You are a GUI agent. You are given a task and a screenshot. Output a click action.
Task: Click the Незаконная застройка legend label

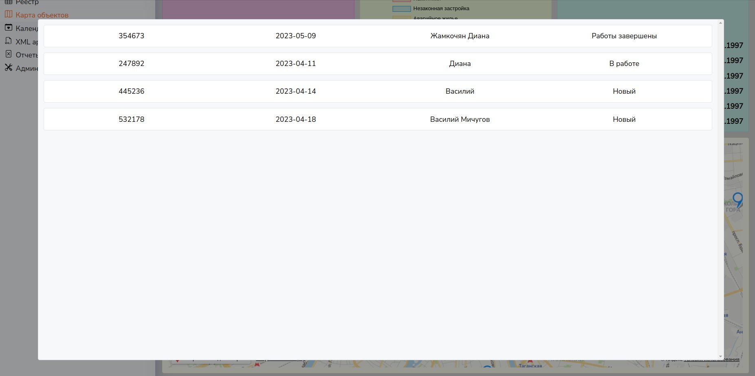pos(441,9)
